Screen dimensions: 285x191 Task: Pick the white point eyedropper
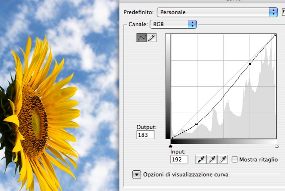tap(223, 159)
